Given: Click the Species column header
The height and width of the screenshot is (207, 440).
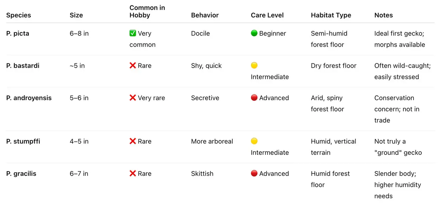Looking at the screenshot, I should (19, 15).
